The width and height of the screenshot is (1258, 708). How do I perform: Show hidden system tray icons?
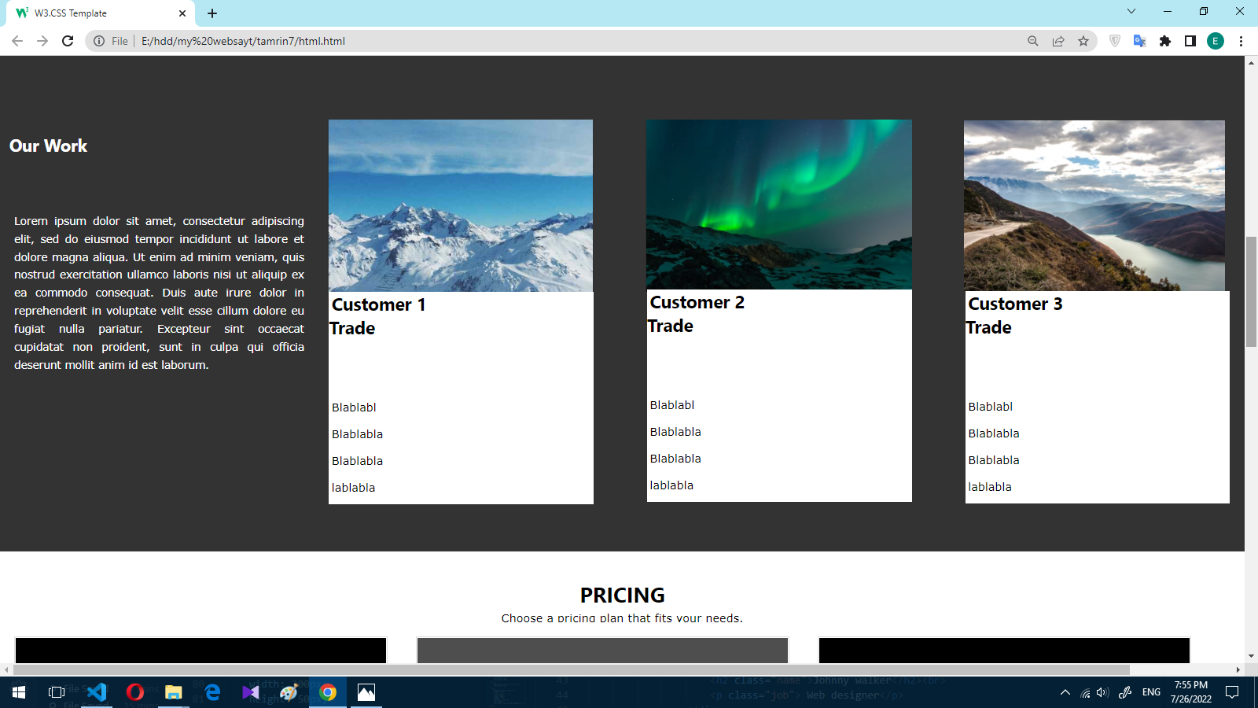[1065, 692]
